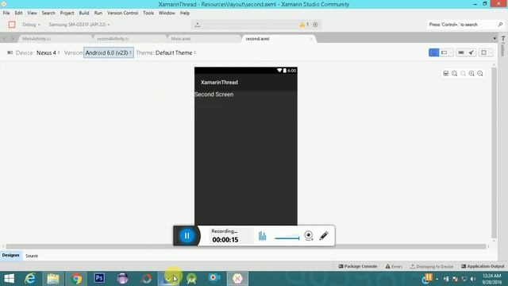This screenshot has width=508, height=286.
Task: Open the Run menu
Action: point(98,13)
